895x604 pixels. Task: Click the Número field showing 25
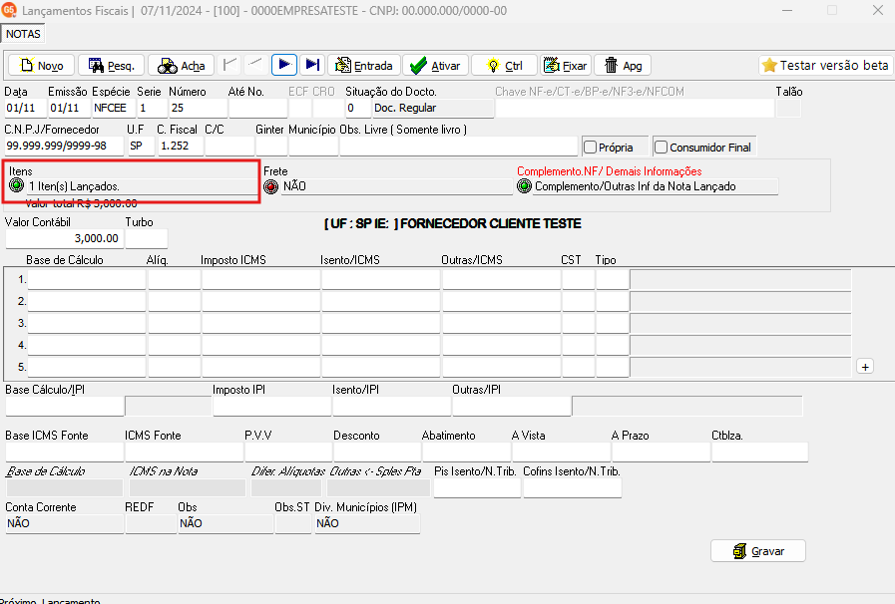(199, 108)
